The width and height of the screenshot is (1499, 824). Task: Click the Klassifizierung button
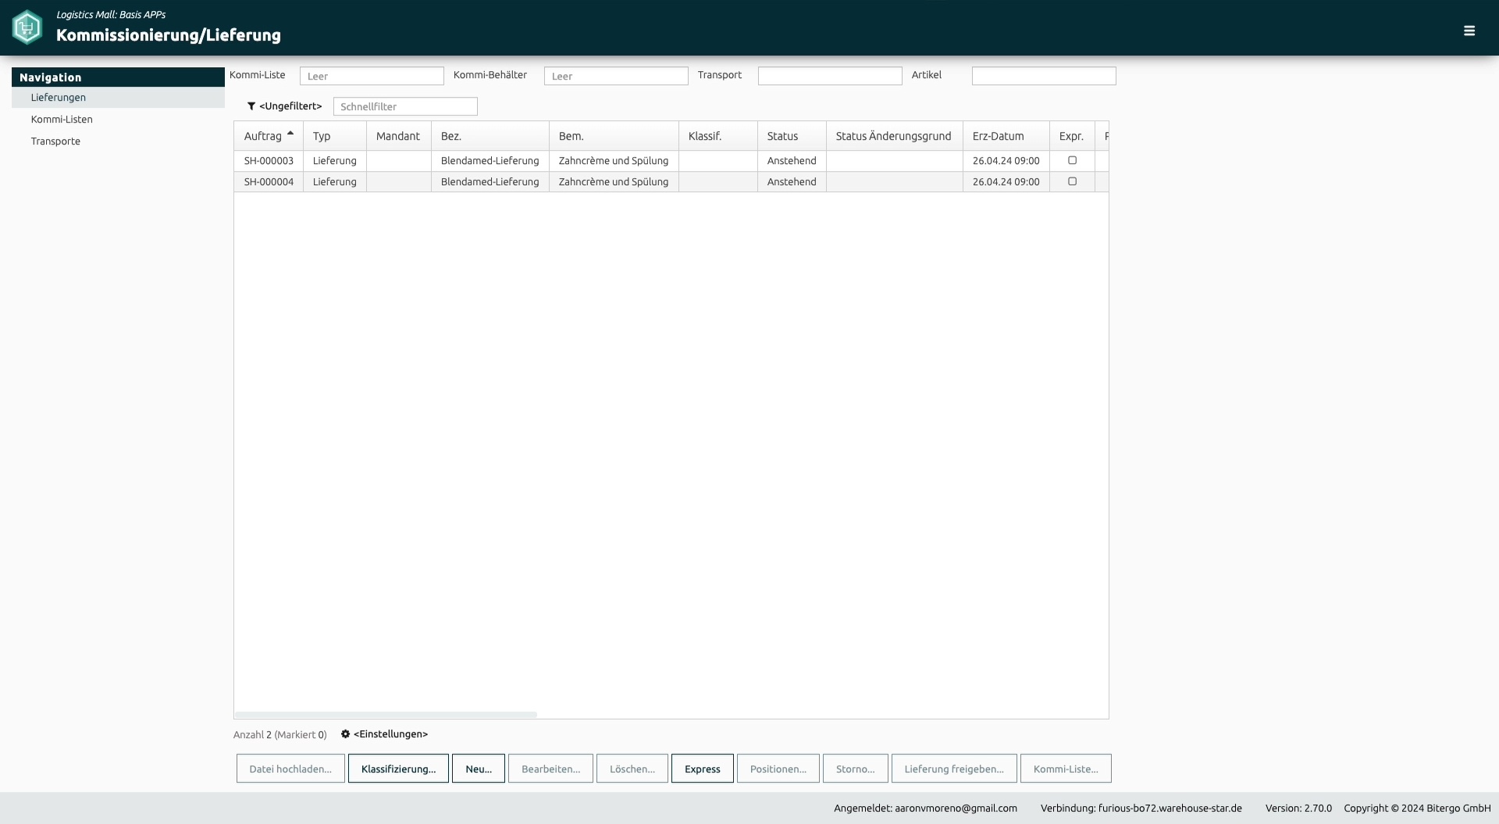(x=398, y=769)
